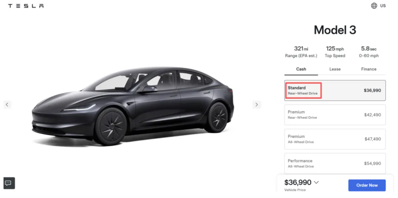
Task: Click the Tesla logo
Action: coord(26,5)
